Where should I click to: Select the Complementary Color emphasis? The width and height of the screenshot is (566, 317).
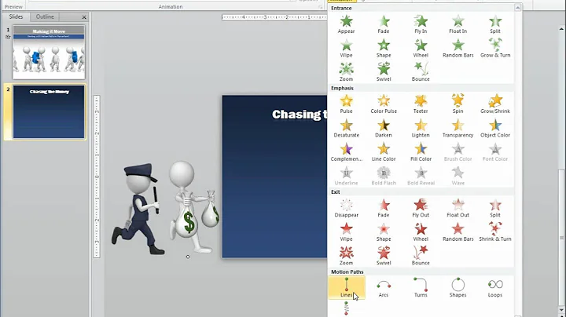click(346, 152)
